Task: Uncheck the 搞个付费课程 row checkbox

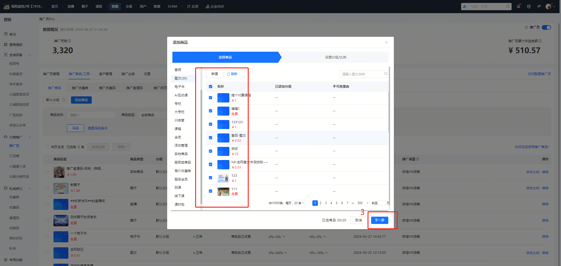Action: [210, 98]
